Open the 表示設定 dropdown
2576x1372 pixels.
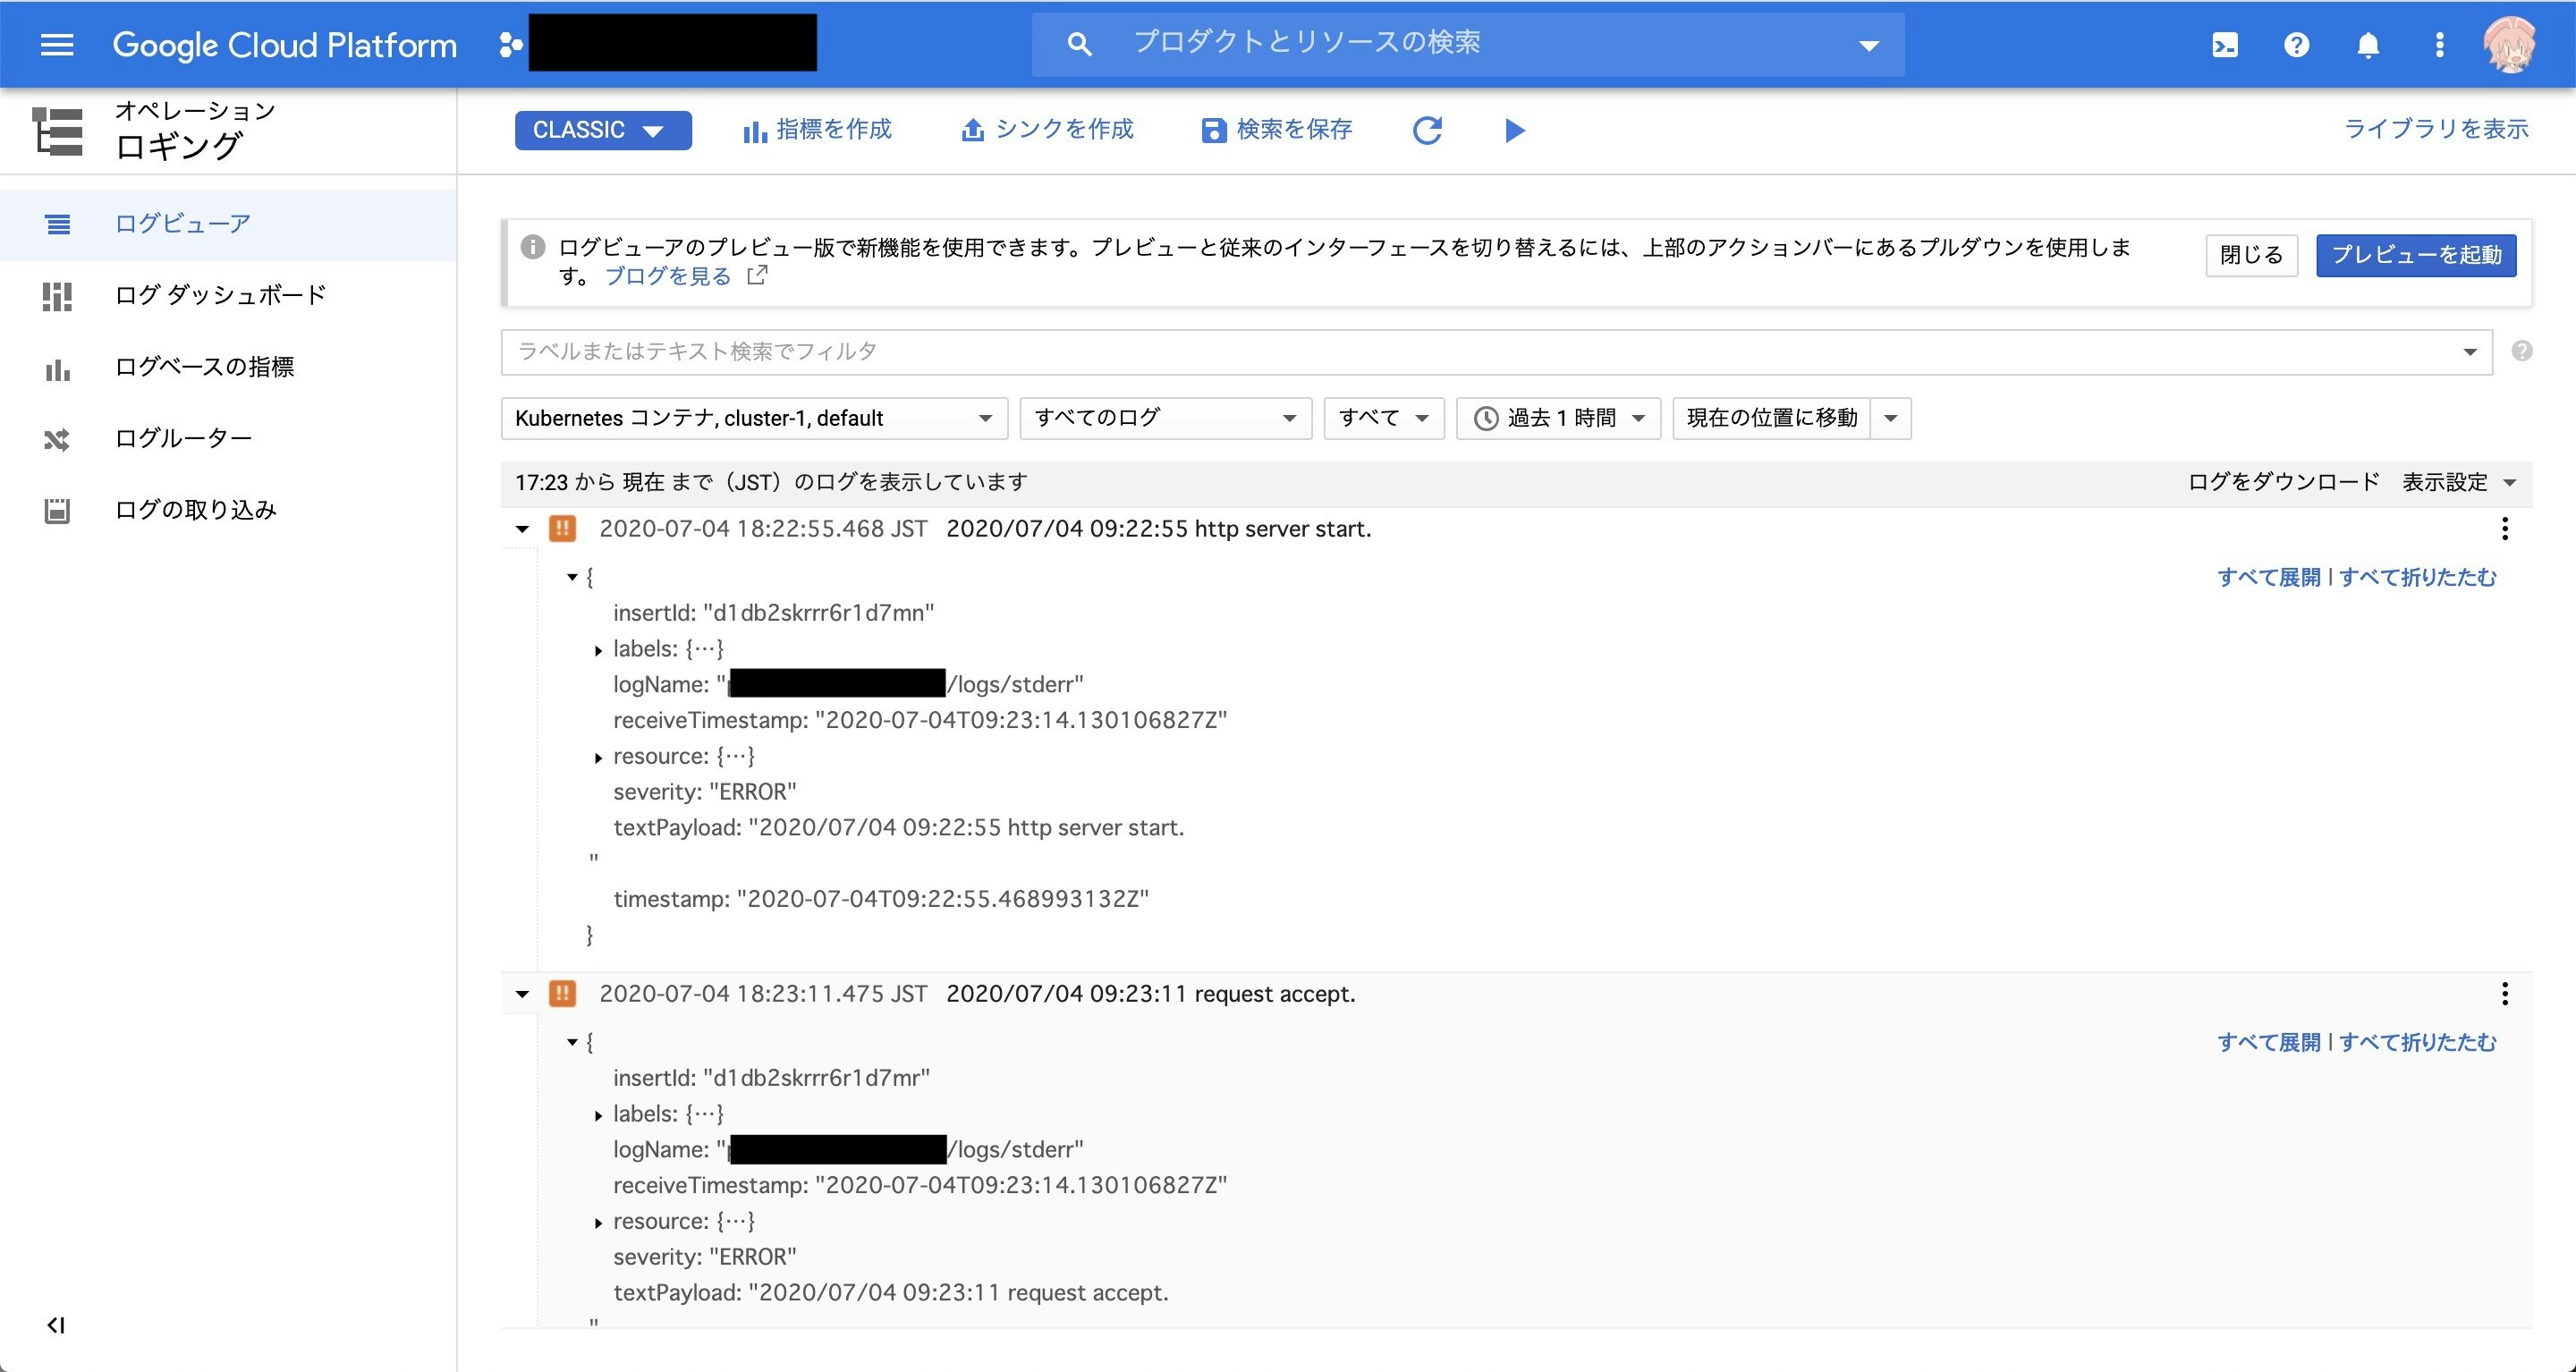click(2459, 482)
